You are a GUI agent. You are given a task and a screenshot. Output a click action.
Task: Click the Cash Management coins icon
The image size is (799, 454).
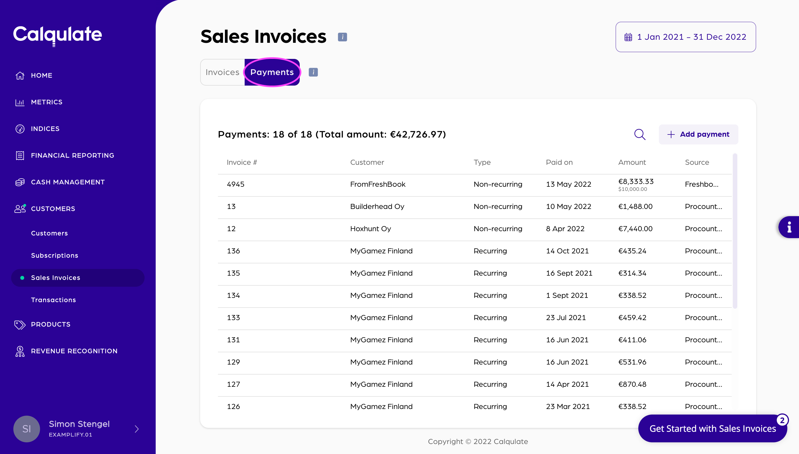click(20, 182)
